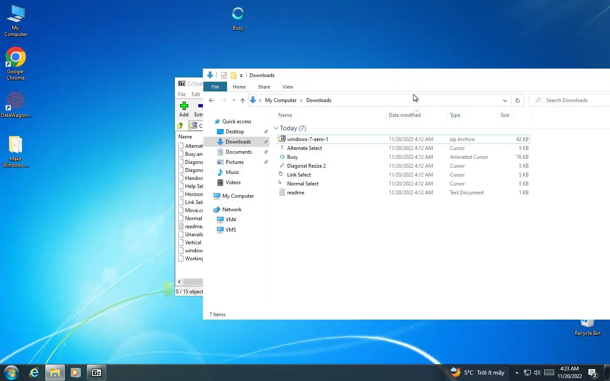Select Diagonal Resize 2 cursor file

tap(404, 166)
